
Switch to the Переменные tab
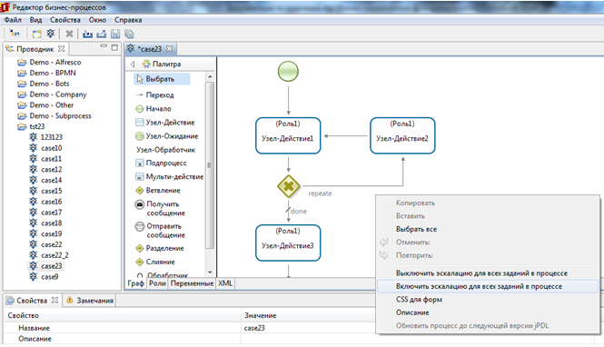point(192,283)
